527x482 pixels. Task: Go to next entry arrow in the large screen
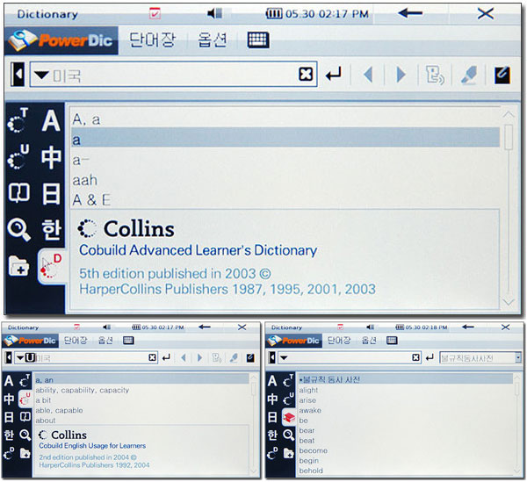[x=401, y=75]
